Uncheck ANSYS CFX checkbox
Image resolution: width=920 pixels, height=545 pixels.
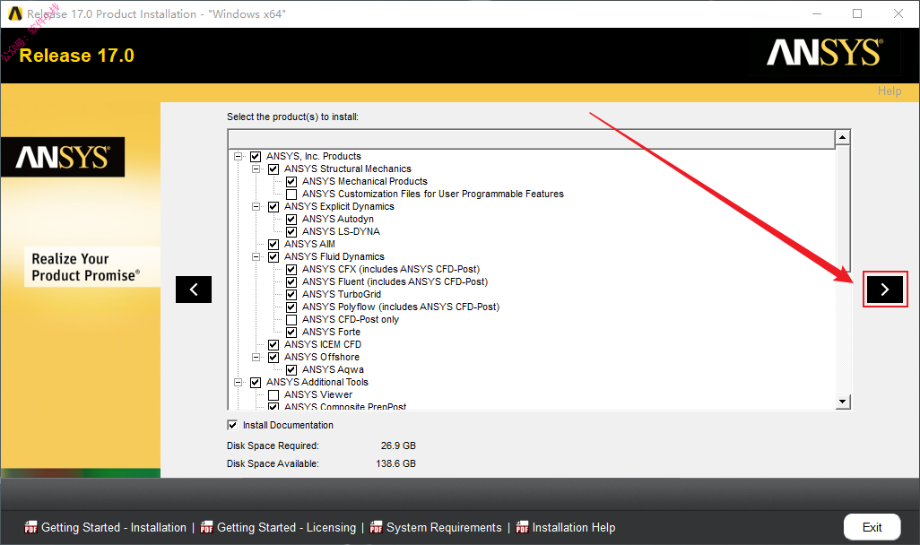pyautogui.click(x=291, y=269)
